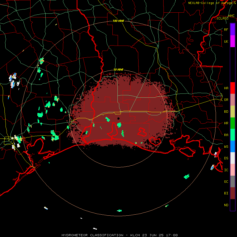The height and width of the screenshot is (237, 237).
Task: Click the WS legend label
Action: [226, 147]
